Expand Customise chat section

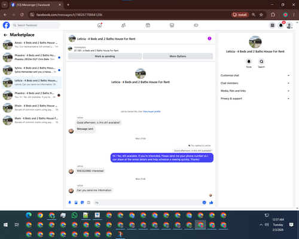pyautogui.click(x=255, y=75)
